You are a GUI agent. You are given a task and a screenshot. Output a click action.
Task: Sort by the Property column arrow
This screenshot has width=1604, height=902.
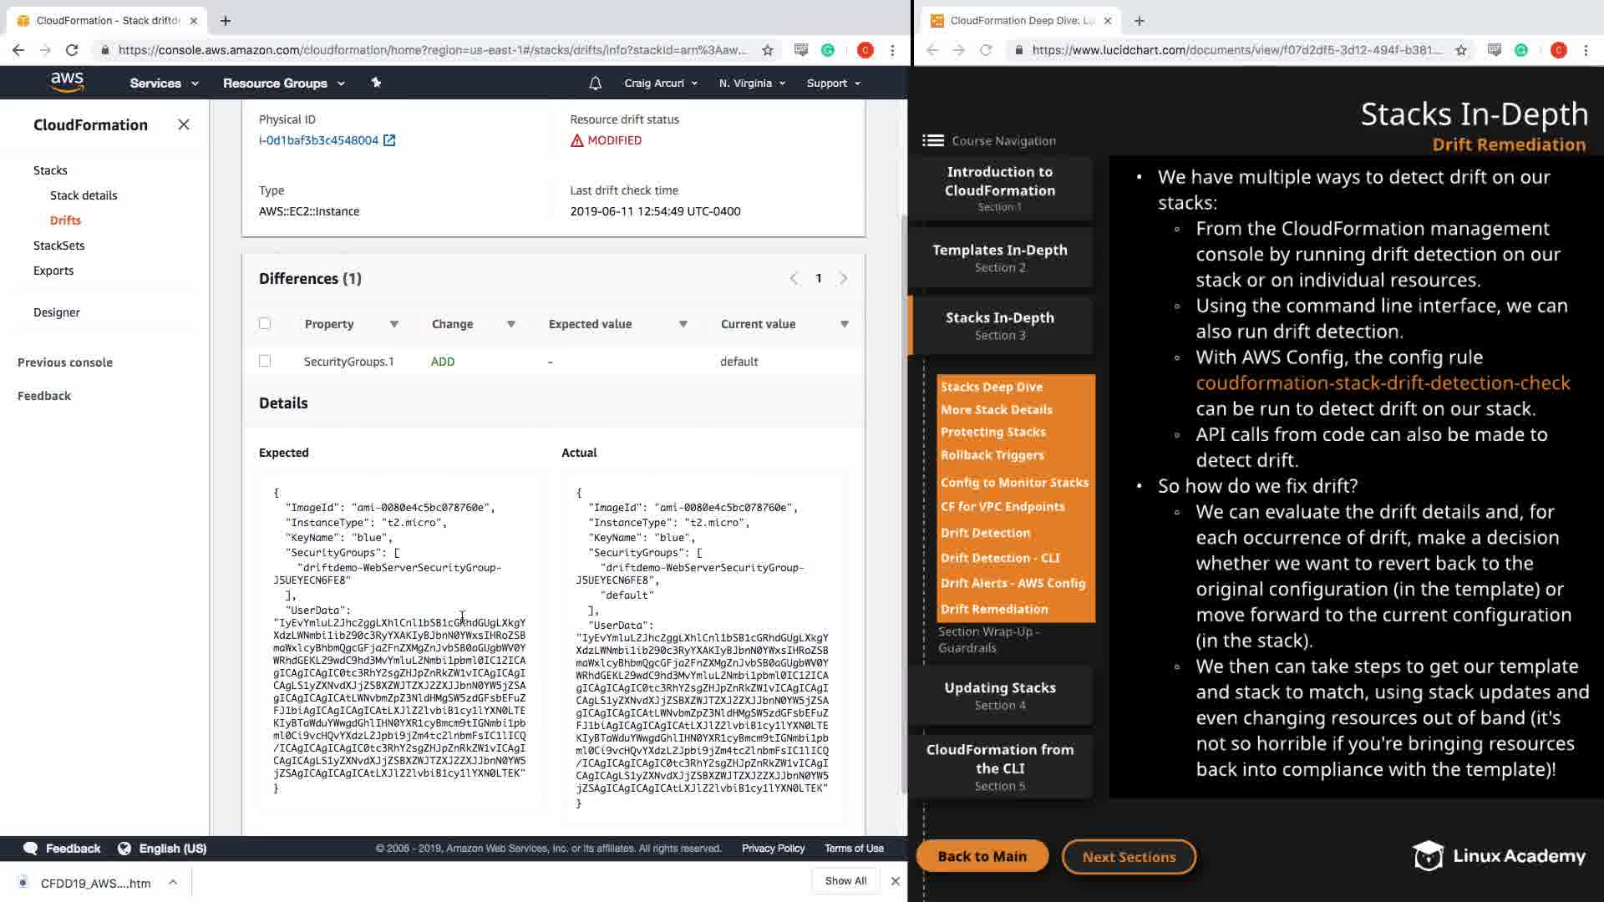[393, 324]
